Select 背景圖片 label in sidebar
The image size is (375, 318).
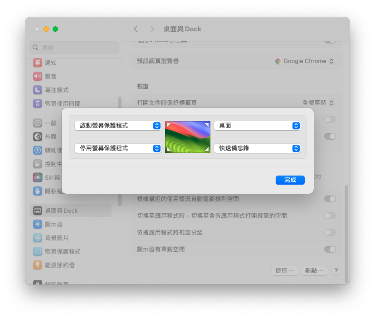[57, 238]
